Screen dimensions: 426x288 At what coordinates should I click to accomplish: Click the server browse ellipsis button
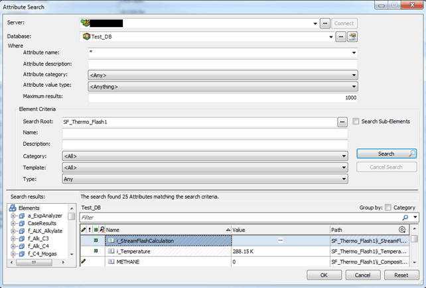coord(325,23)
